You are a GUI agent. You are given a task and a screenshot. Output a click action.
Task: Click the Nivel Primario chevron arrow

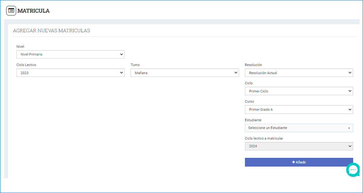[121, 54]
